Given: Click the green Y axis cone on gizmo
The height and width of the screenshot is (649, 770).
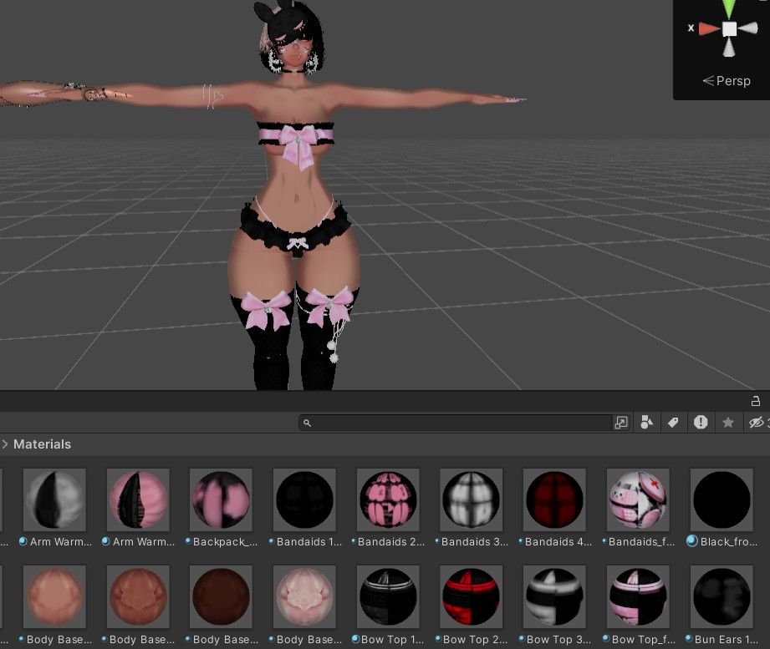Looking at the screenshot, I should pos(730,8).
